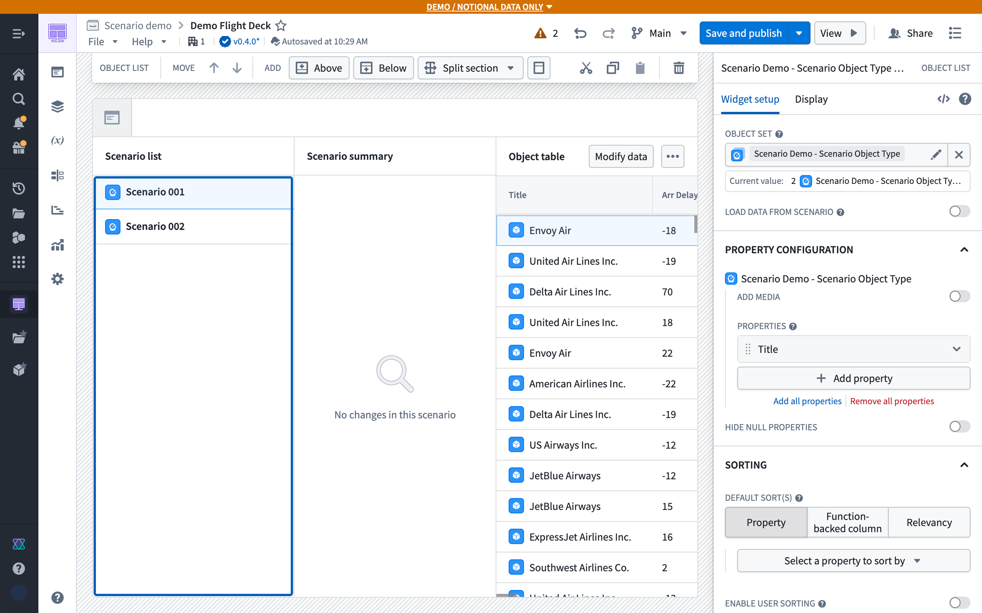
Task: Switch to the Display tab
Action: point(811,99)
